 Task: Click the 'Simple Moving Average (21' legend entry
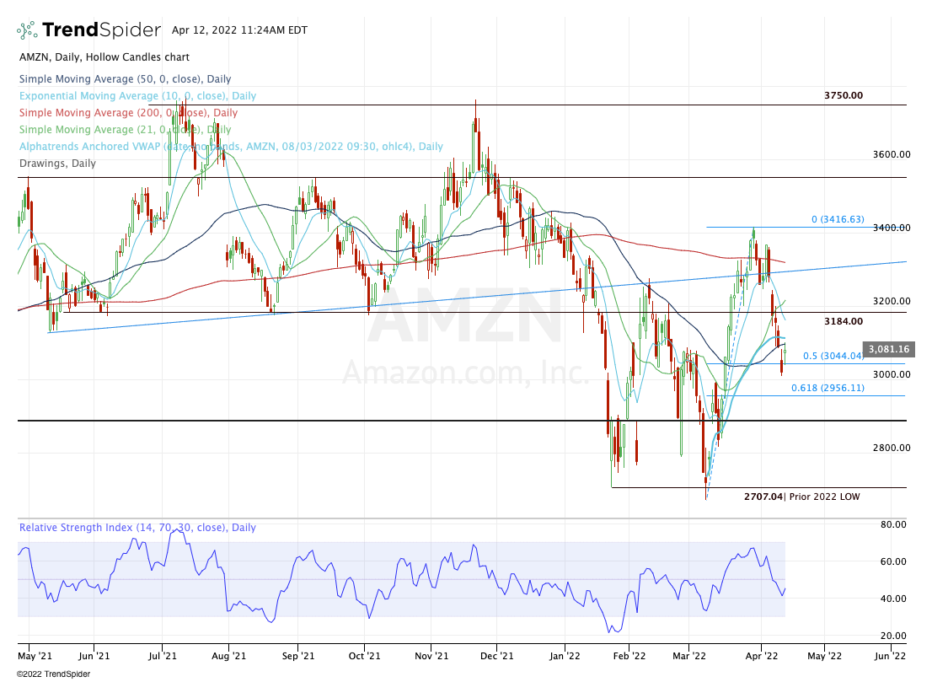(125, 129)
